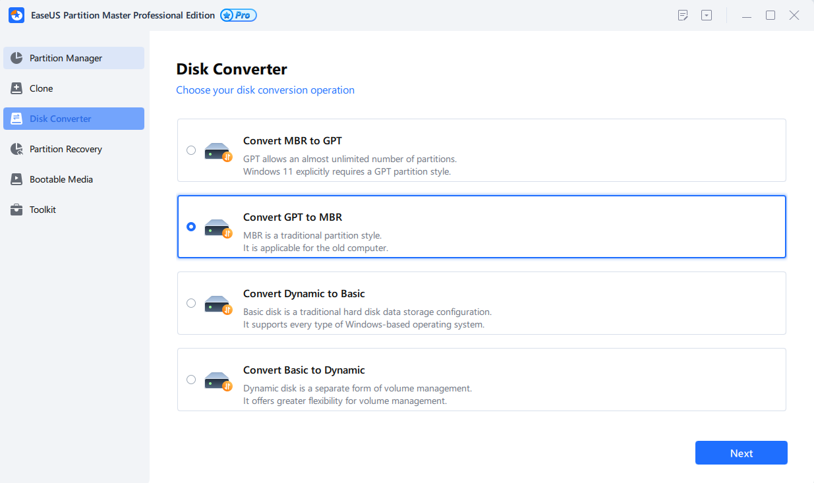Minimize the EaseUS Partition Master window
This screenshot has width=814, height=483.
pos(747,15)
